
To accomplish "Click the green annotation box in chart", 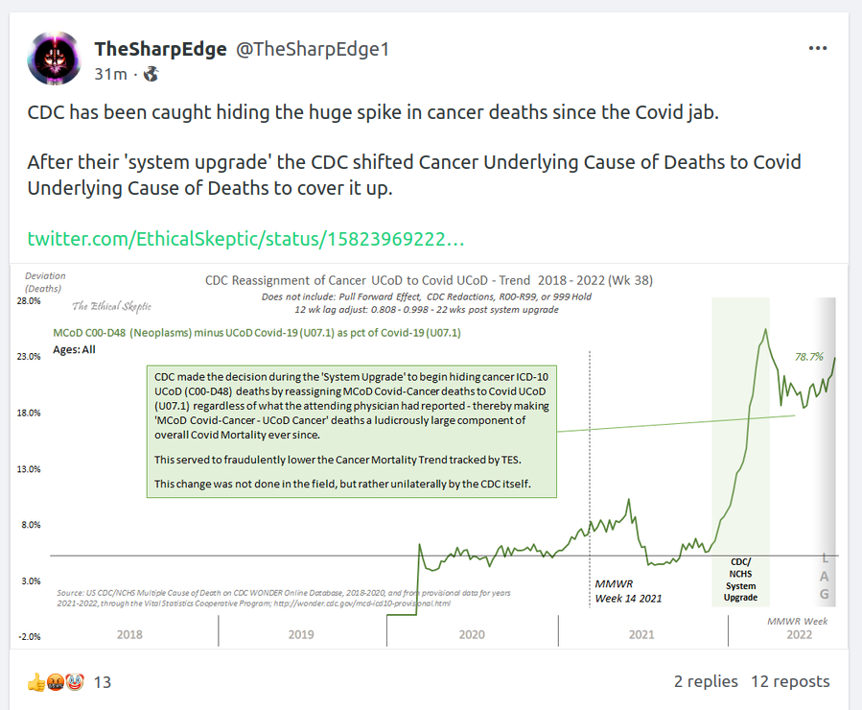I will [352, 430].
